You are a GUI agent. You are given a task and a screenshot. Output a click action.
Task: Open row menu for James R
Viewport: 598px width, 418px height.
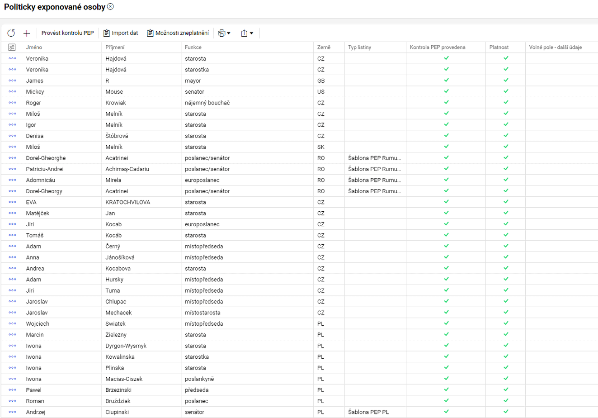coord(12,81)
